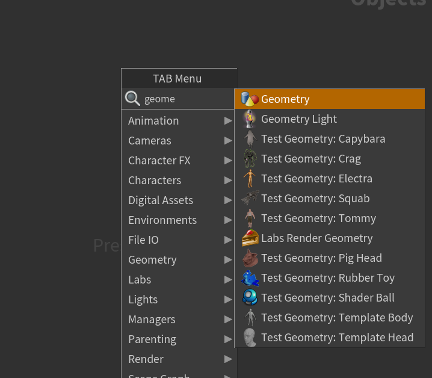Image resolution: width=432 pixels, height=378 pixels.
Task: Choose Test Geometry: Electra
Action: click(330, 178)
